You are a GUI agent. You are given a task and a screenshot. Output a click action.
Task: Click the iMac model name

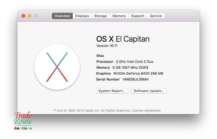tap(100, 56)
